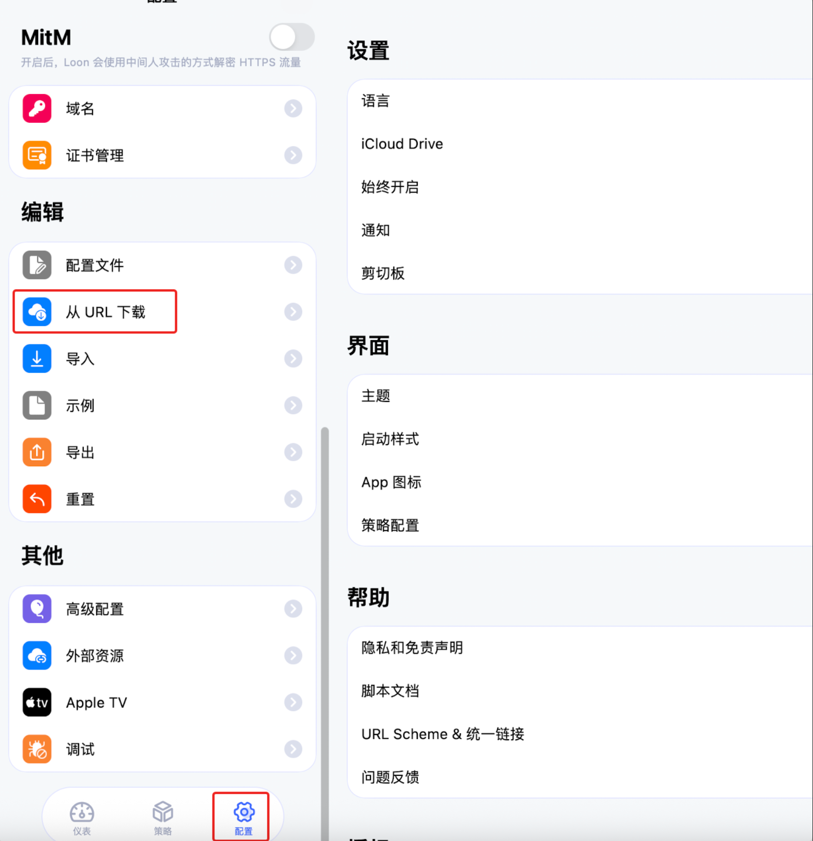Viewport: 813px width, 841px height.
Task: Click the 从 URL 下载 cloud icon
Action: (x=36, y=312)
